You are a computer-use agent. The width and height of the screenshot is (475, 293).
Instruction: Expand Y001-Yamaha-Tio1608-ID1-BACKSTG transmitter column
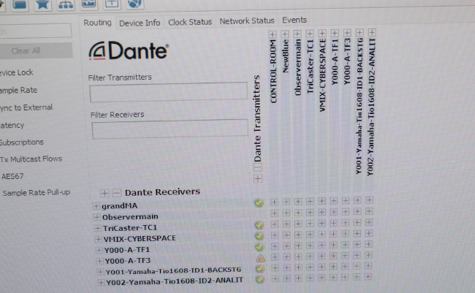360,32
